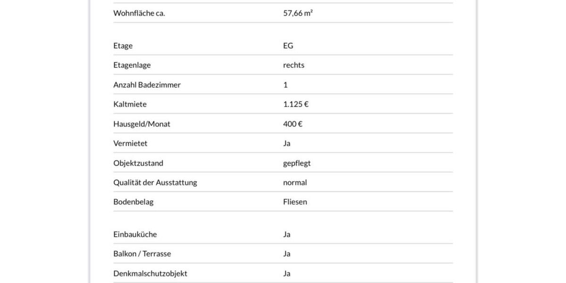This screenshot has height=283, width=566.
Task: Click the Hausgeld/Monat label
Action: coord(142,124)
